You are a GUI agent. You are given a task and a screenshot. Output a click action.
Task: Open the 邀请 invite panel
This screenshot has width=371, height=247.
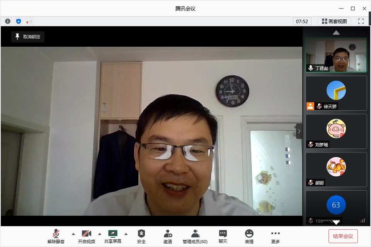pos(168,236)
